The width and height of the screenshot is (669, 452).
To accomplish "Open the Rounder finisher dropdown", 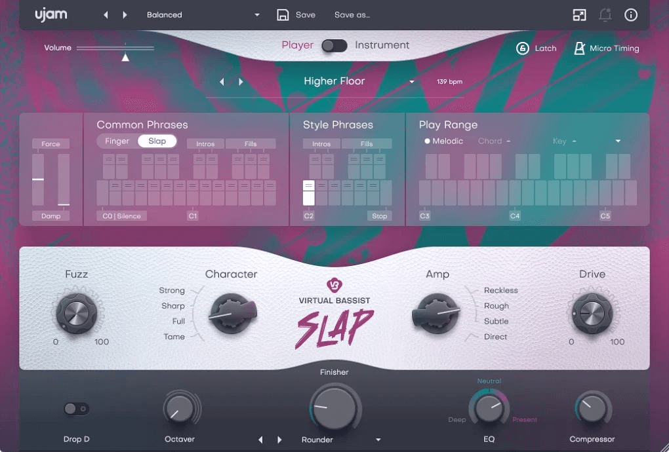I will pos(378,440).
